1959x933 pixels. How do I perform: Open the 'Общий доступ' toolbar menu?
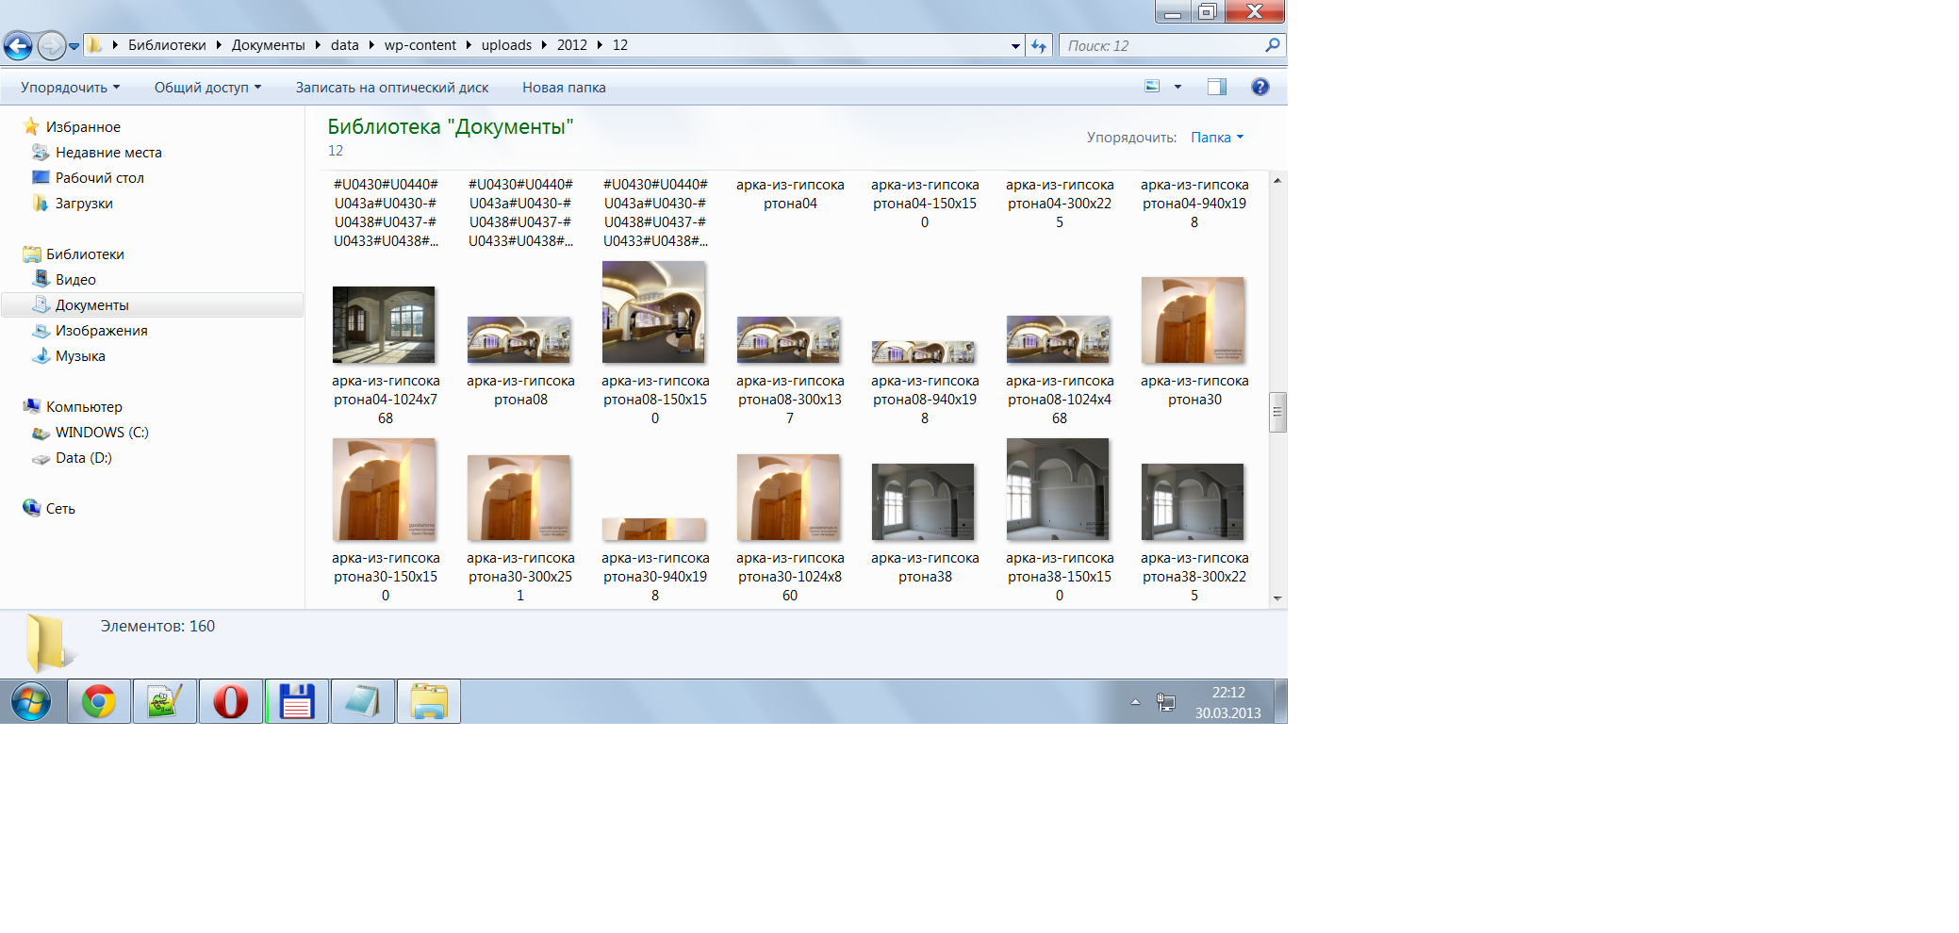pos(207,87)
